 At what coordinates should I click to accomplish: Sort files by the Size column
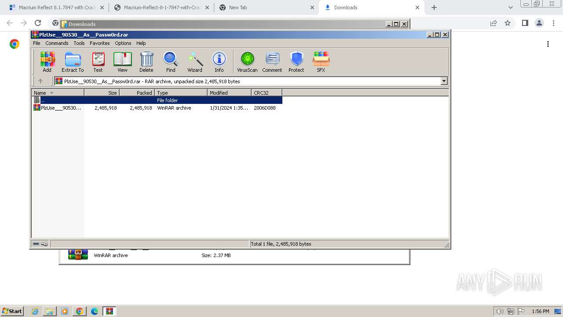102,92
